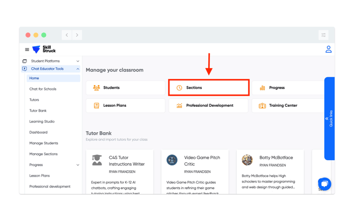
Task: Collapse the Chat Educator Tools section
Action: (x=78, y=69)
